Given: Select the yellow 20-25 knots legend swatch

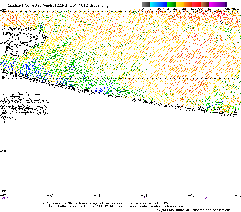Looking at the screenshot, I should pos(180,4).
